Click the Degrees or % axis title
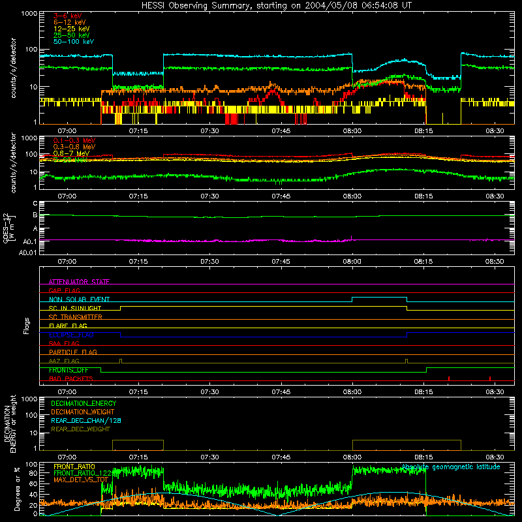Image resolution: width=522 pixels, height=522 pixels. coord(17,489)
